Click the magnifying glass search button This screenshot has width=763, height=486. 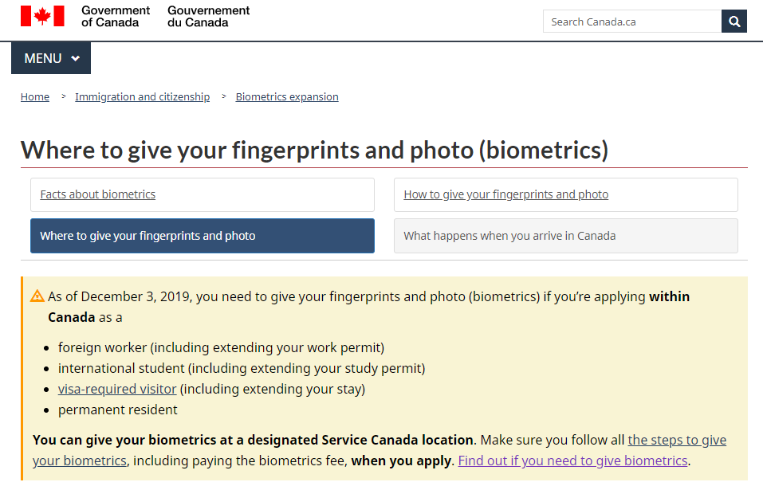coord(734,22)
